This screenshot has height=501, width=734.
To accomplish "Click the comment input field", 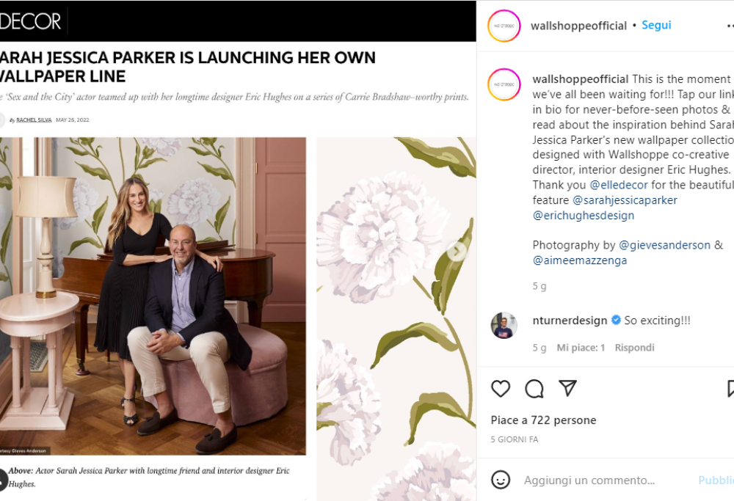I will click(602, 480).
